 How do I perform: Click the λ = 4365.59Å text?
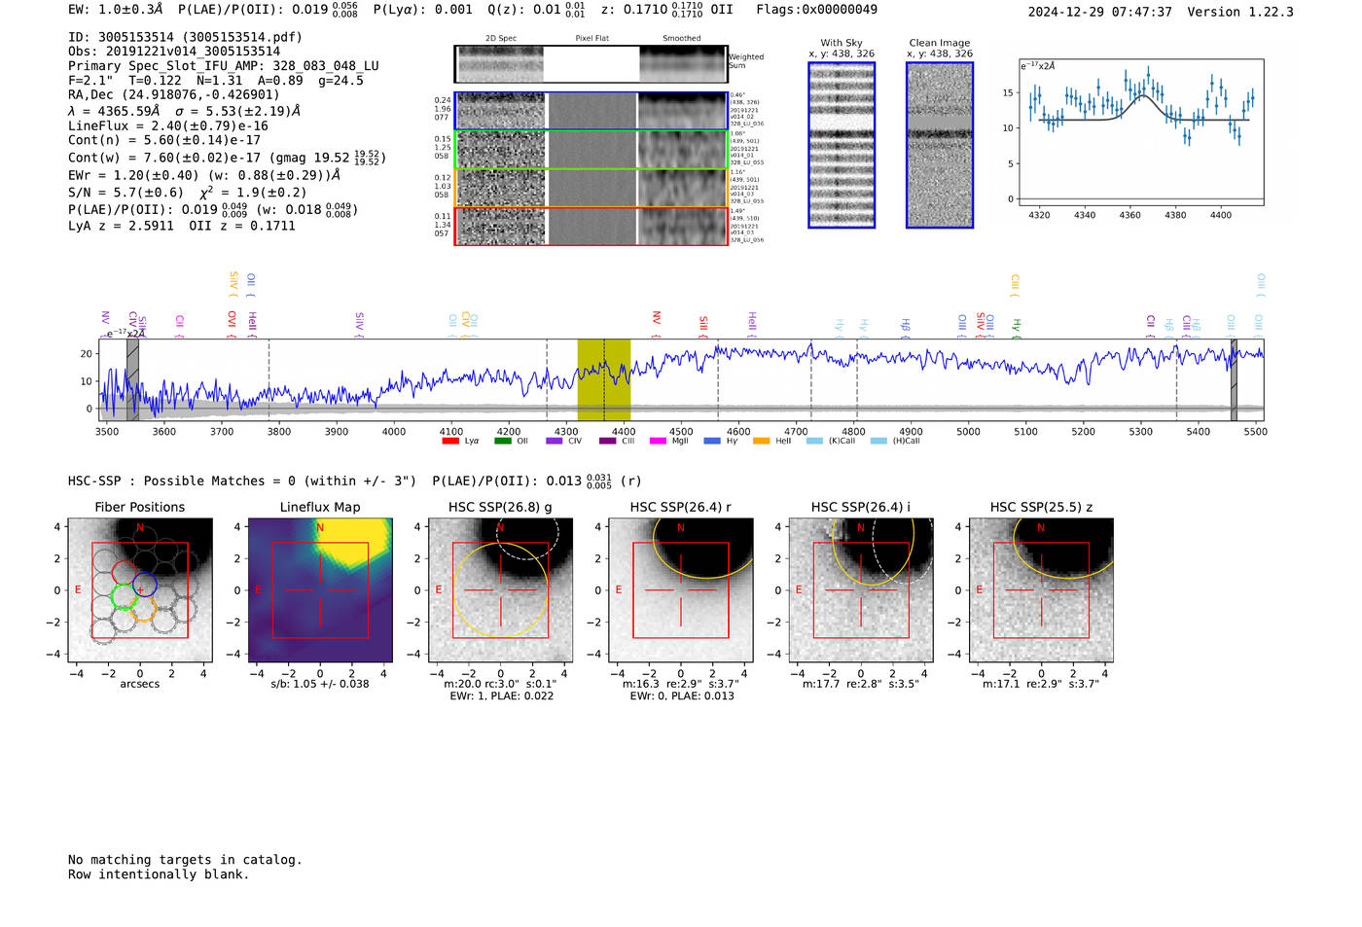(114, 111)
